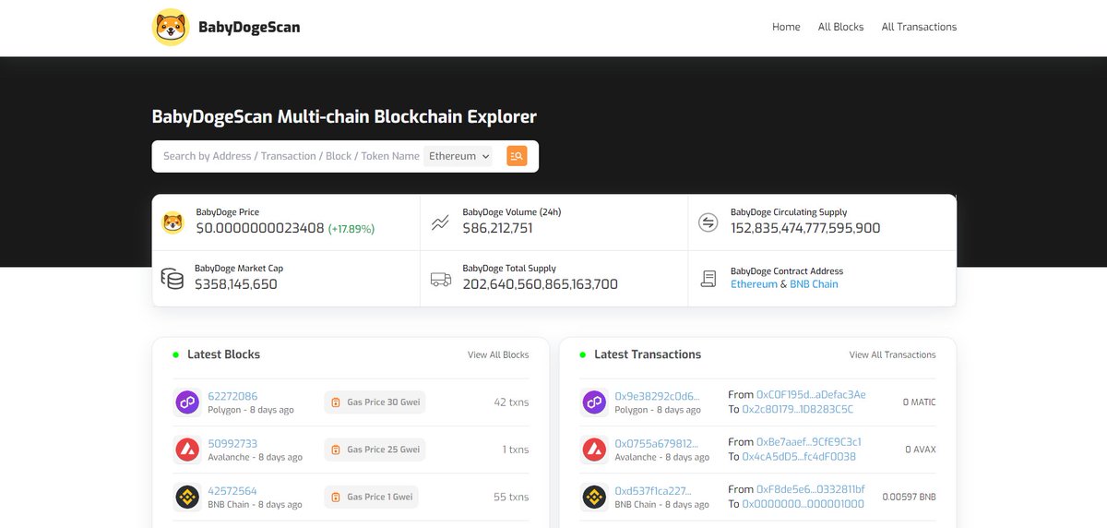Screen dimensions: 1107x528
Task: Open transaction 0xd537f1ca227...
Action: point(653,491)
